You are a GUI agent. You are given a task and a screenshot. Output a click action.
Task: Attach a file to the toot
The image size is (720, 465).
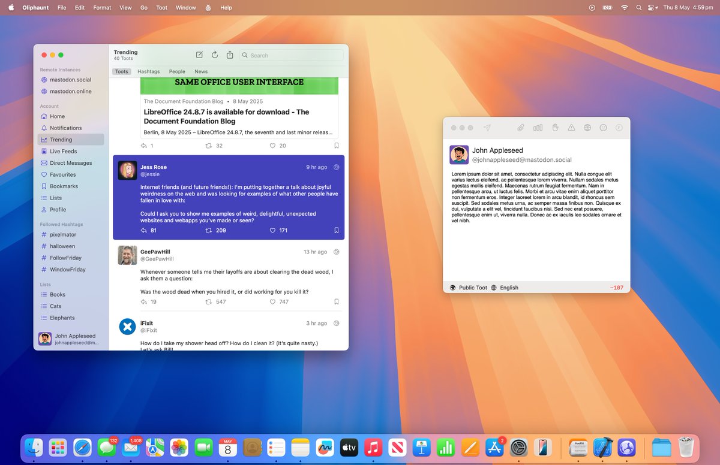(x=520, y=127)
